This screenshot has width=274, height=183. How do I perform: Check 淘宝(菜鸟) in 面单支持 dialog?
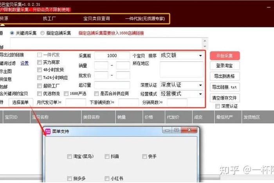(70, 157)
